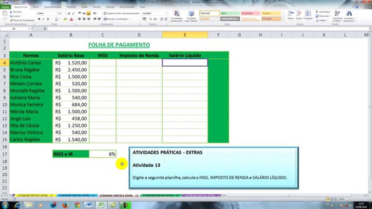Apply the Cálculo cell style
372x209 pixels.
pyautogui.click(x=209, y=19)
